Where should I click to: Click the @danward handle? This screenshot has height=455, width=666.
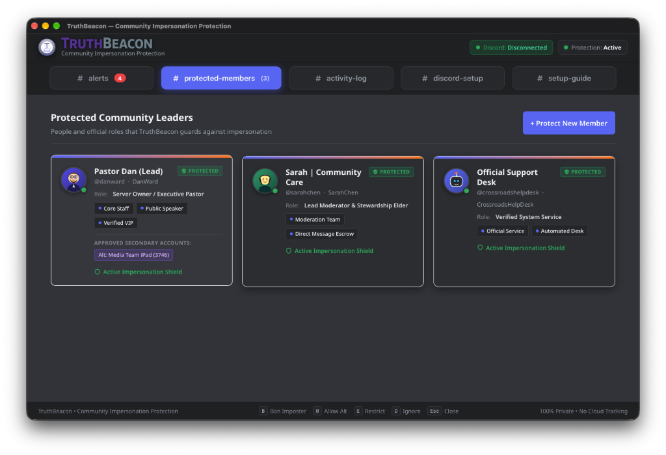(x=109, y=181)
